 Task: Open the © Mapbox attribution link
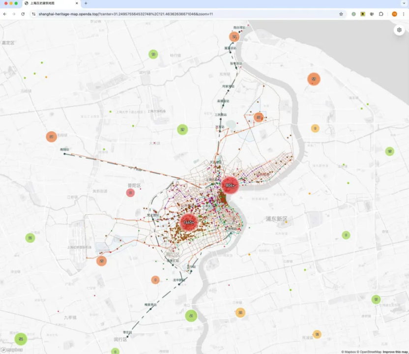pyautogui.click(x=350, y=352)
